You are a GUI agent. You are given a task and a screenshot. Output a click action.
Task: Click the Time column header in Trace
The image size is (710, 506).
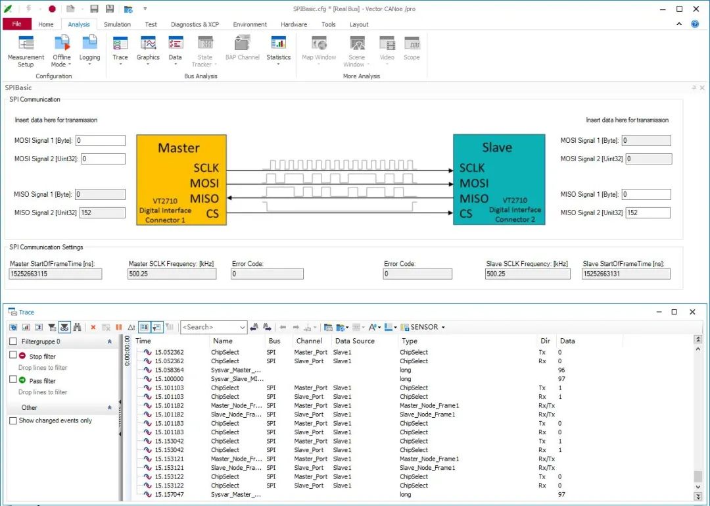[143, 341]
